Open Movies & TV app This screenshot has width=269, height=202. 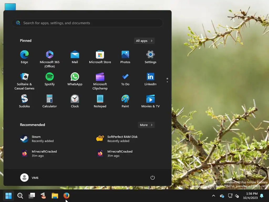pos(151,101)
